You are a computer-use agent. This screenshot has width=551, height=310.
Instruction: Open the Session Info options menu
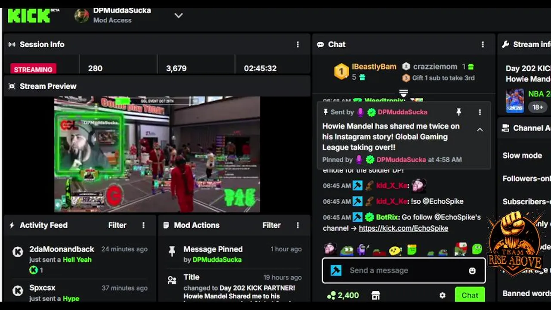coord(297,44)
